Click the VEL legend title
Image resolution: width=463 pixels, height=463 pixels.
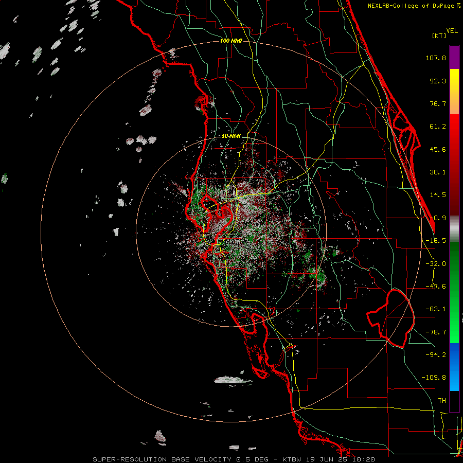[452, 31]
